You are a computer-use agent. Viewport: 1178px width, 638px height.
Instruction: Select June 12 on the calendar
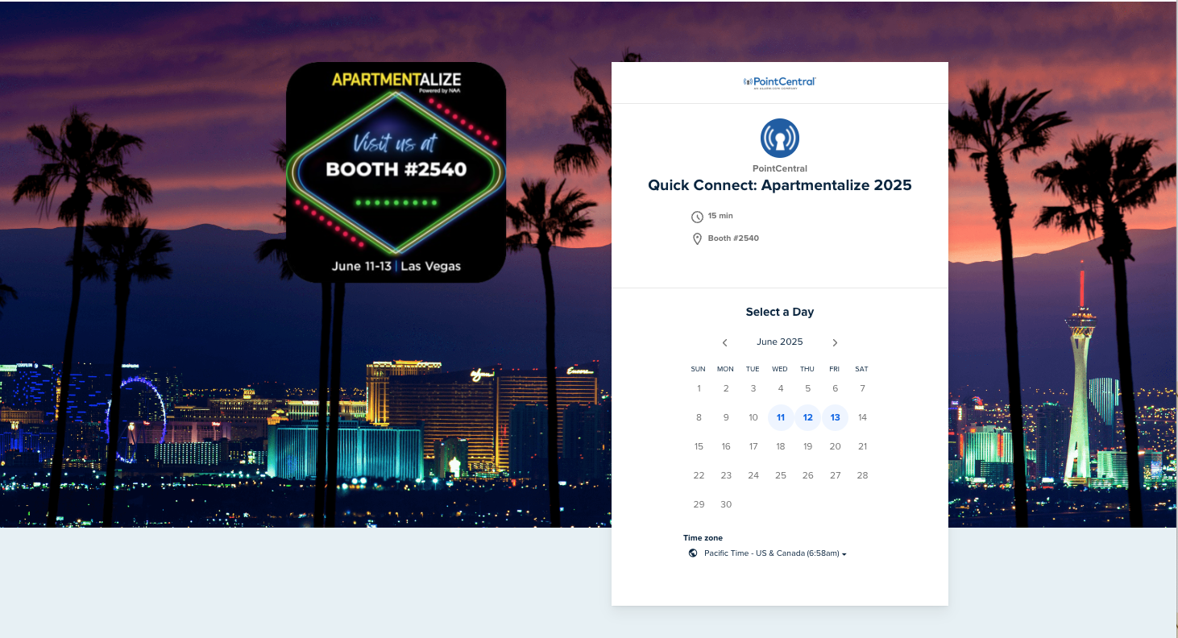807,417
